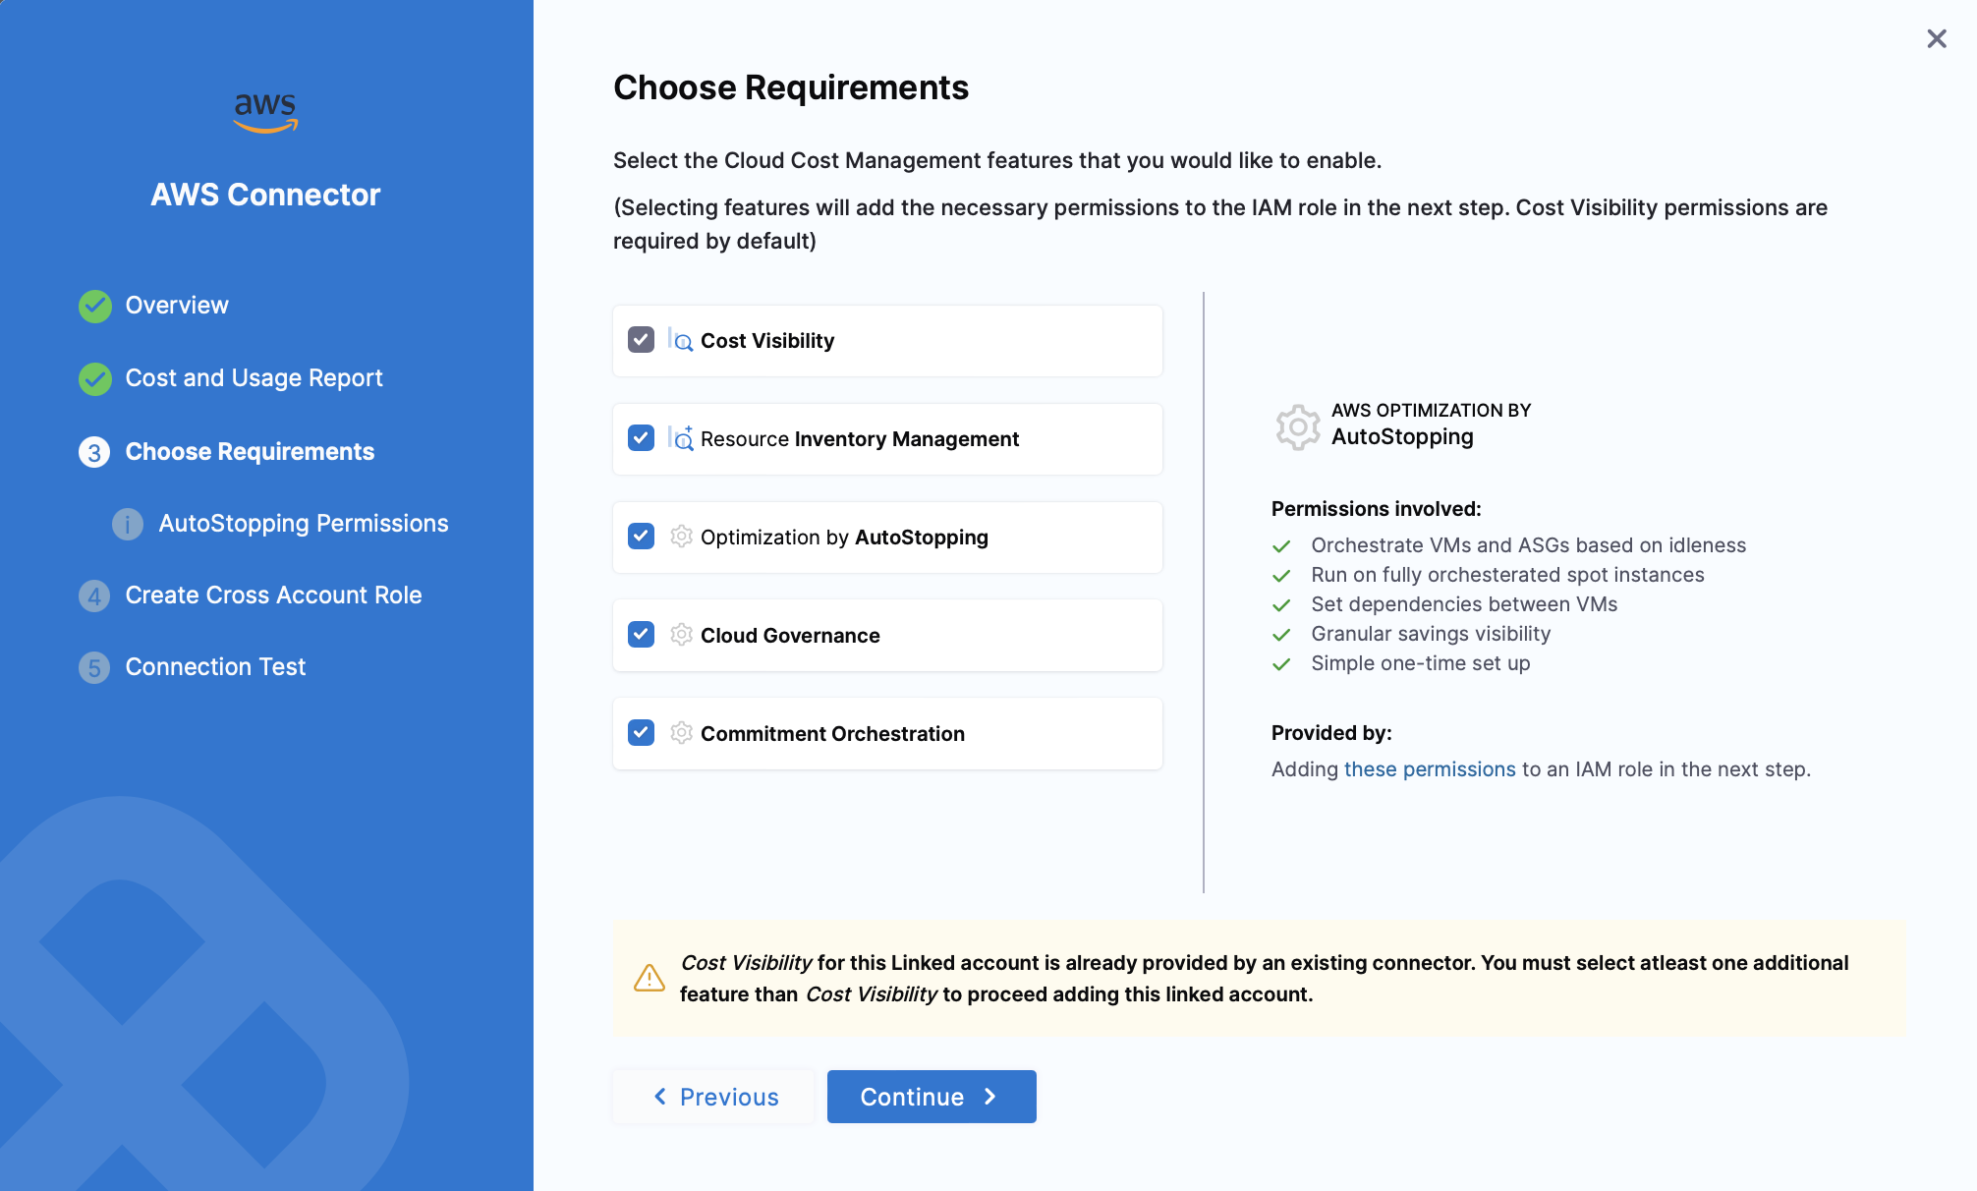This screenshot has width=1977, height=1191.
Task: Click the Resource Inventory Management icon
Action: (x=680, y=438)
